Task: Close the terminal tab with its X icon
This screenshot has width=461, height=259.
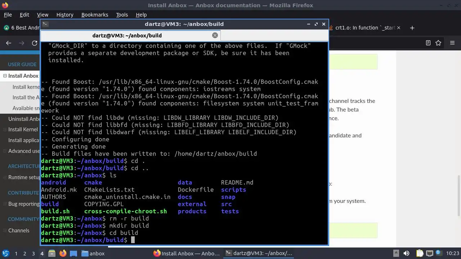Action: point(215,35)
